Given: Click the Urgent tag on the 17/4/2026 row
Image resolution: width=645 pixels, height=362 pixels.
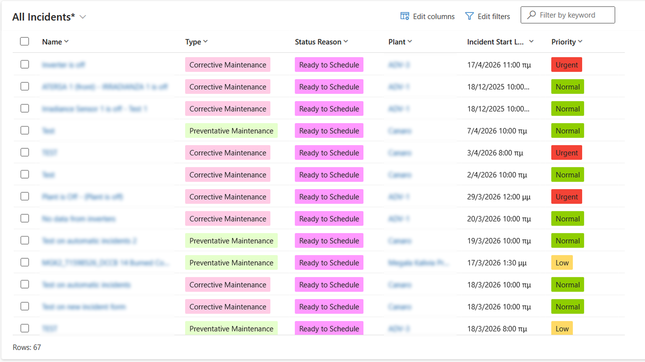Looking at the screenshot, I should click(x=567, y=65).
